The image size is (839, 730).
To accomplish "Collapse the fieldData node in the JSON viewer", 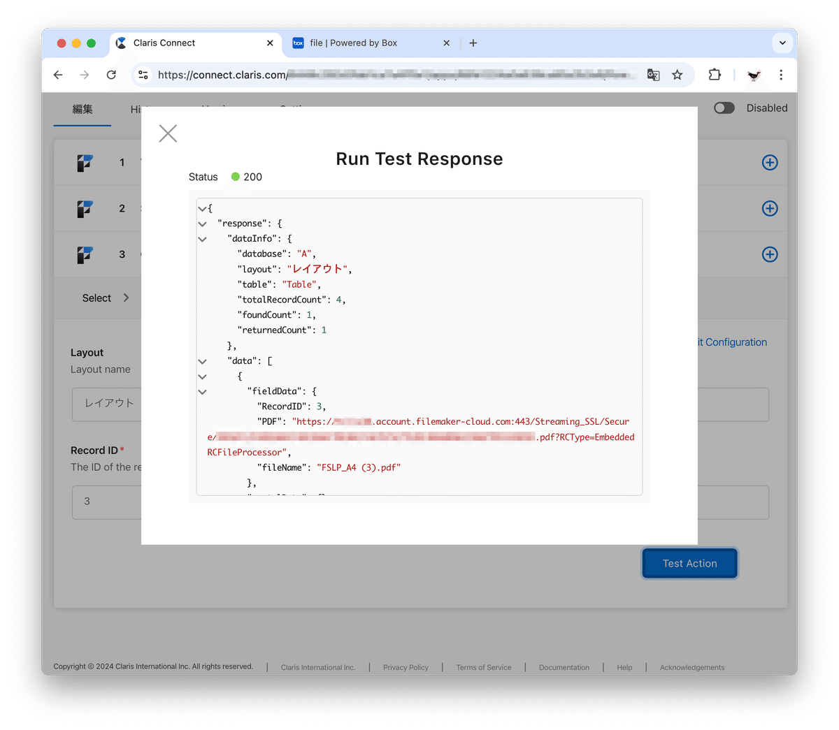I will 202,391.
